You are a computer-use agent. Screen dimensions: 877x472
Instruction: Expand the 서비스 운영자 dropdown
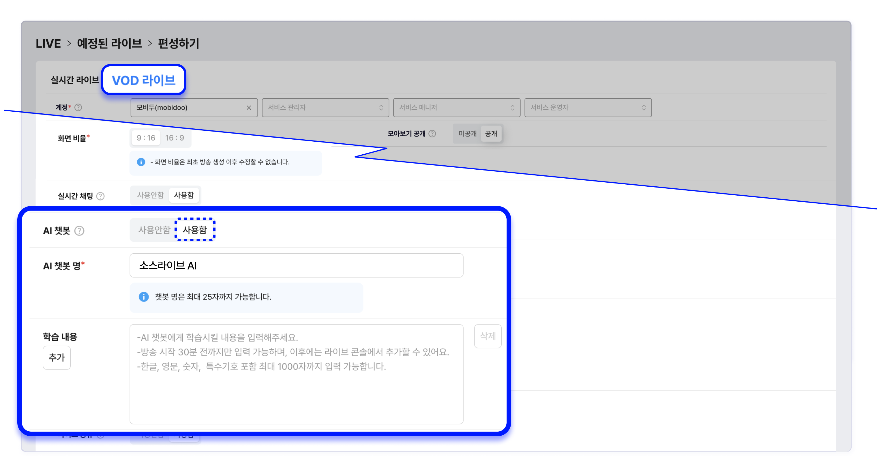pos(588,108)
